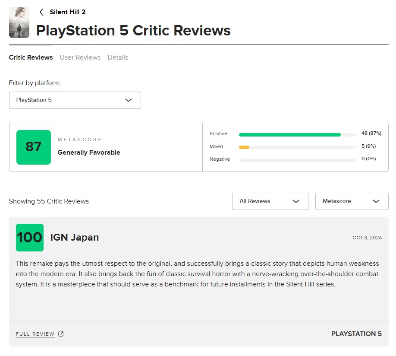
Task: Open the Full Review link
Action: pos(35,334)
